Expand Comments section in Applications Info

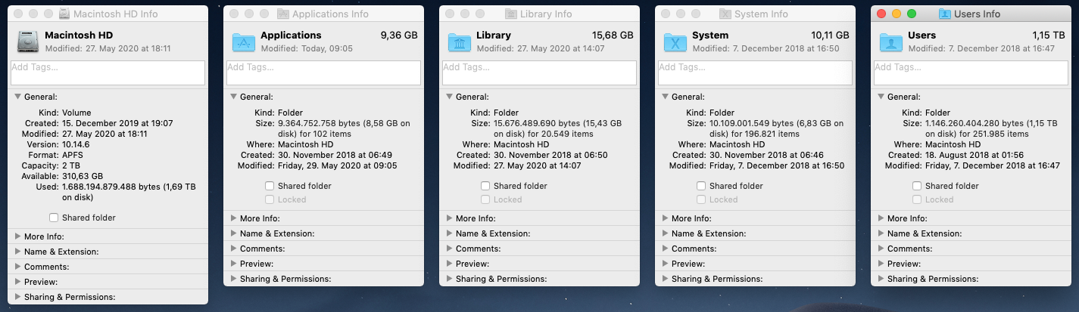click(x=233, y=249)
